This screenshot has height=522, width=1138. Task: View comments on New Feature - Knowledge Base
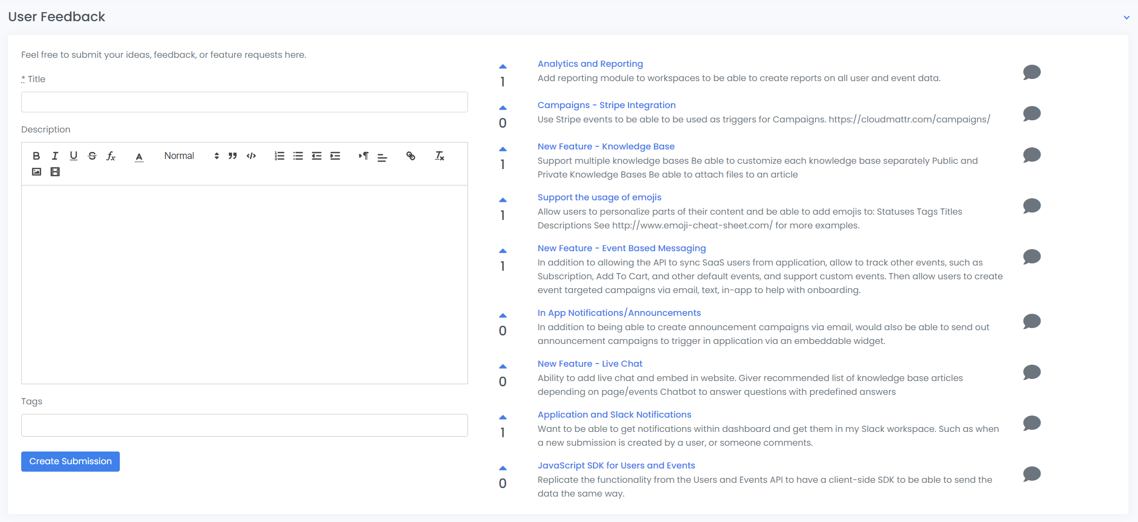(1032, 155)
